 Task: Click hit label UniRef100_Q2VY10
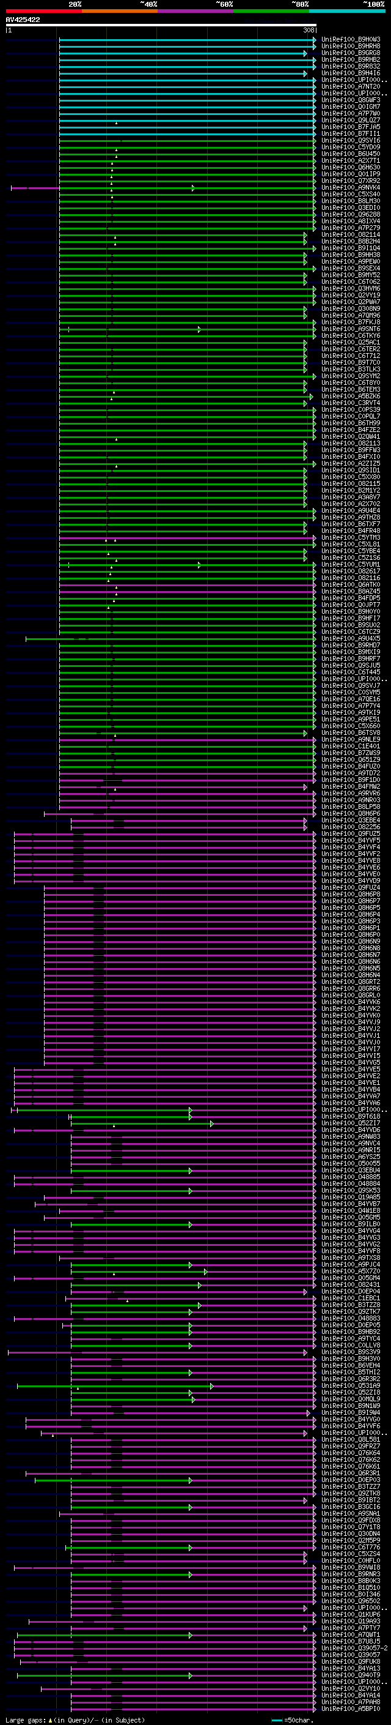coord(350,1688)
